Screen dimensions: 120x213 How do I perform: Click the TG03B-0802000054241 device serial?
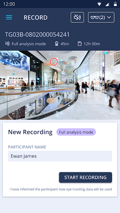37,35
